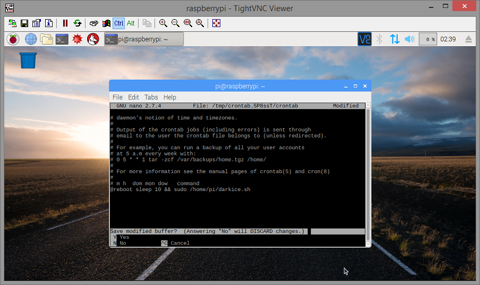Click the CPU usage monitor showing 0 %
The height and width of the screenshot is (285, 480).
[x=427, y=39]
